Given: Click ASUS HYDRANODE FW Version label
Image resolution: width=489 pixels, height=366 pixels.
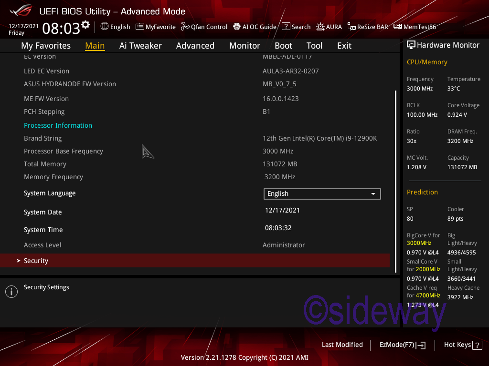Looking at the screenshot, I should pyautogui.click(x=70, y=84).
